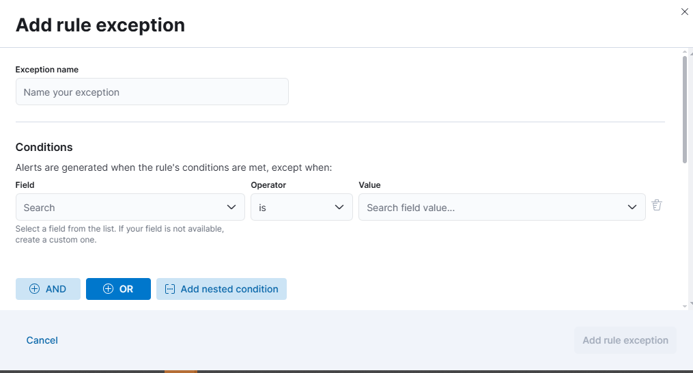Screen dimensions: 693x373
Task: Click the Search field value input
Action: tap(492, 208)
